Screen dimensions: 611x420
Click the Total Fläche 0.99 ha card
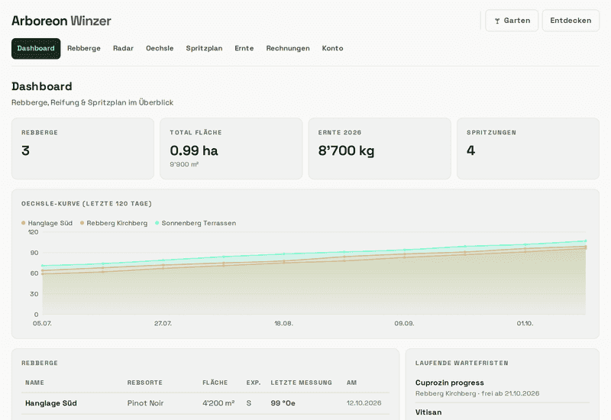pyautogui.click(x=231, y=148)
